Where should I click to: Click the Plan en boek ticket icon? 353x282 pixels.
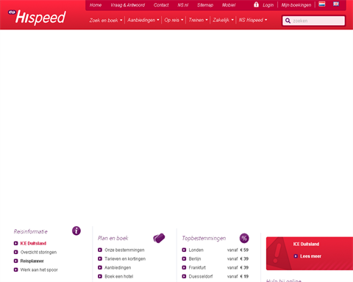pos(159,238)
